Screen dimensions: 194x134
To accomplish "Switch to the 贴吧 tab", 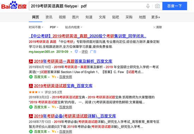I will [x=116, y=17].
